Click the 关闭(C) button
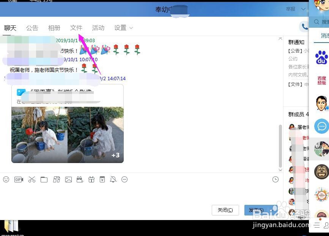Screen dimensions: 329x236 (225, 210)
